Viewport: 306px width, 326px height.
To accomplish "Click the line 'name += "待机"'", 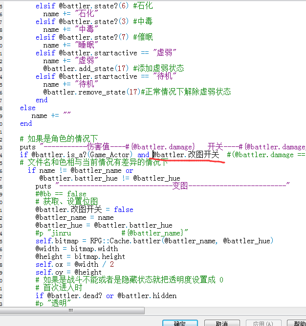I will tap(70, 84).
